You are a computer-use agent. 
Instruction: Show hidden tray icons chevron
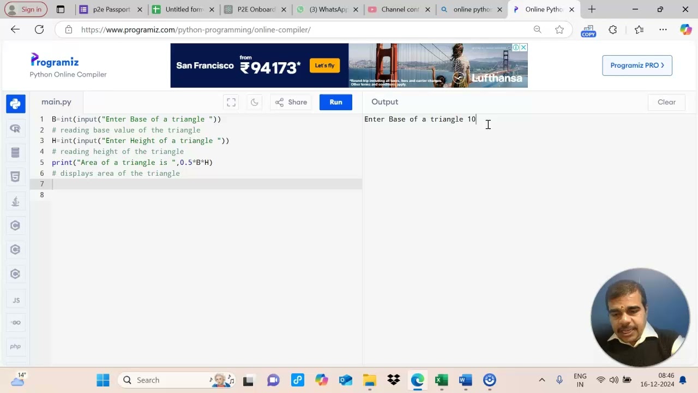(541, 380)
